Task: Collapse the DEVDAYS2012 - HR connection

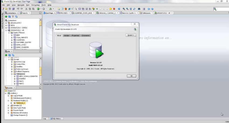Action: point(6,30)
